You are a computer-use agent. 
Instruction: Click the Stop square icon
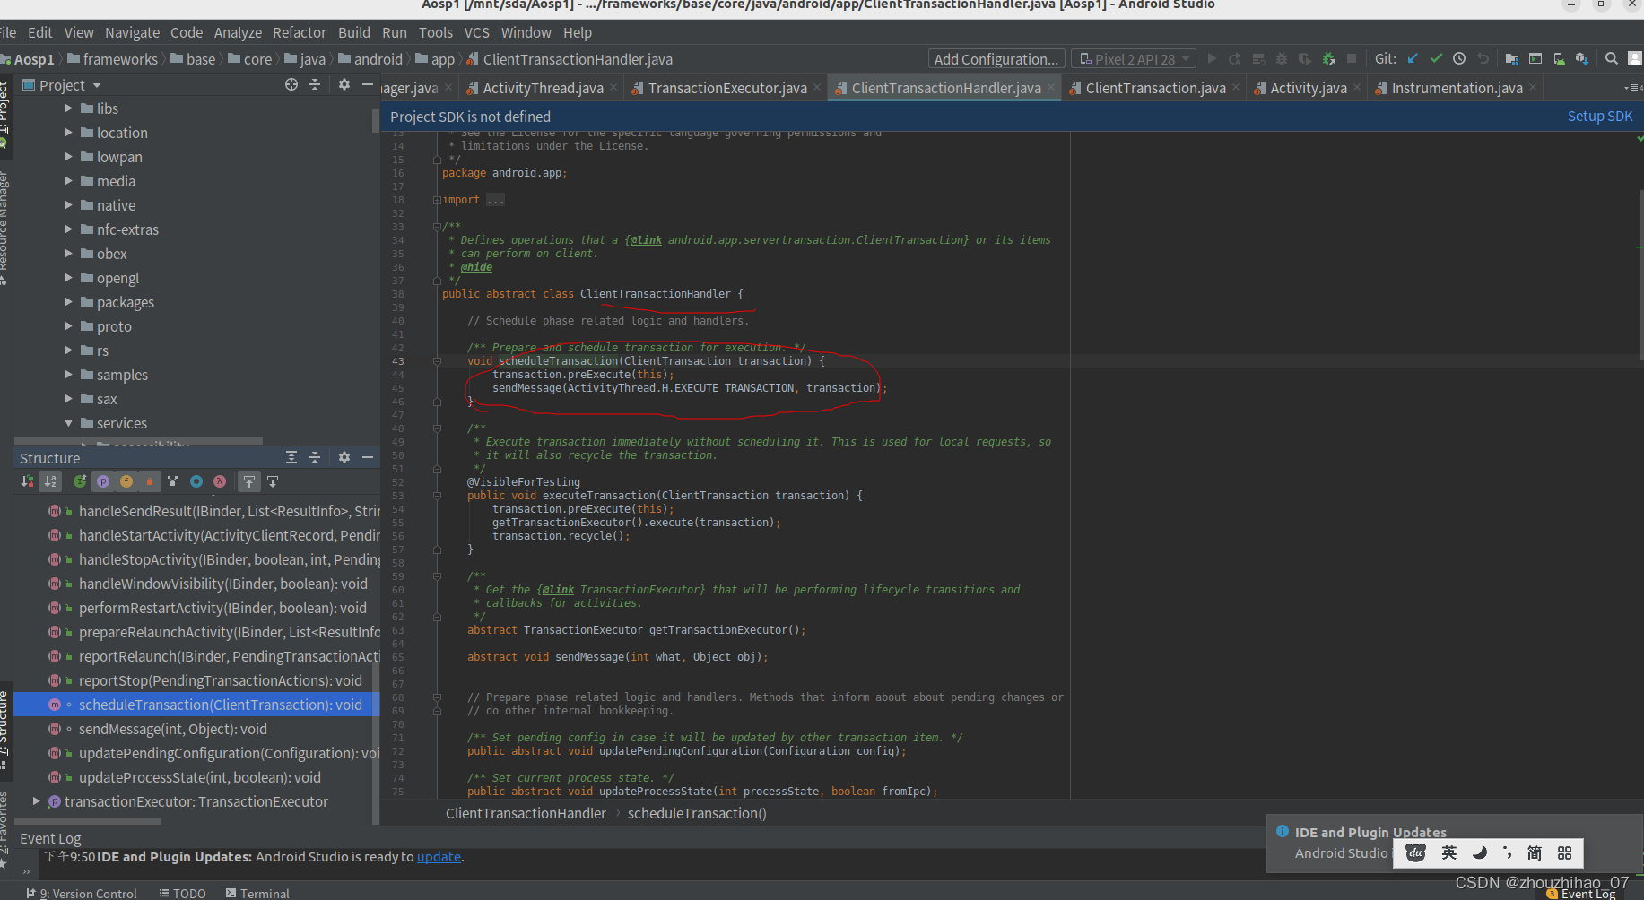1352,58
